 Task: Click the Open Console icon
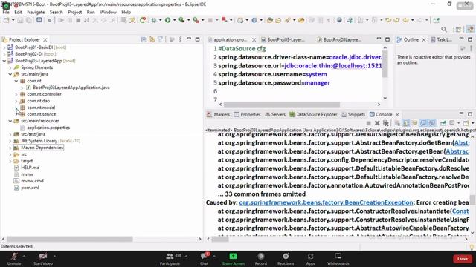466,123
